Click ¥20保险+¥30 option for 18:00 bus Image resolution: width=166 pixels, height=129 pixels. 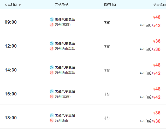(150, 121)
